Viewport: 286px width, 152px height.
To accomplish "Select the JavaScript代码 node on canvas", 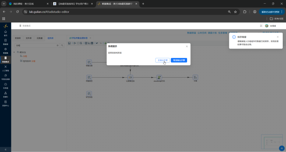I will [x=159, y=77].
